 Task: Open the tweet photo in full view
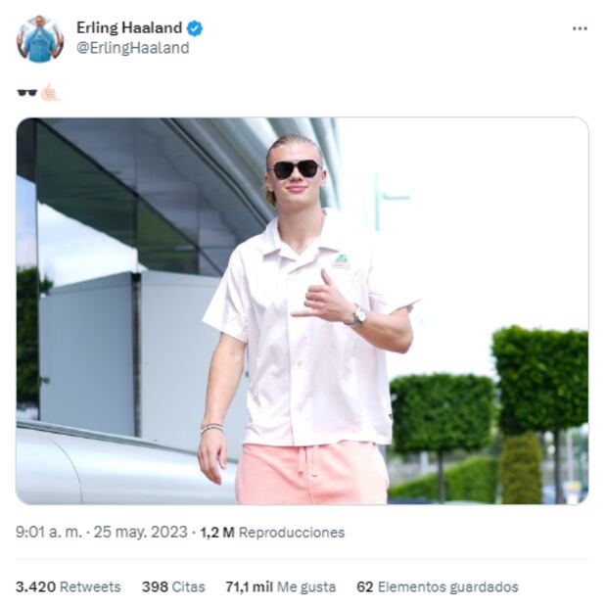[303, 311]
